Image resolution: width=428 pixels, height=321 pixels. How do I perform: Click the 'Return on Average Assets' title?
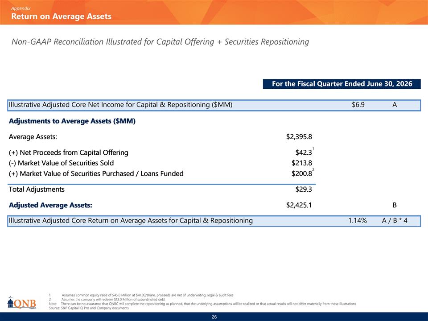tap(62, 16)
